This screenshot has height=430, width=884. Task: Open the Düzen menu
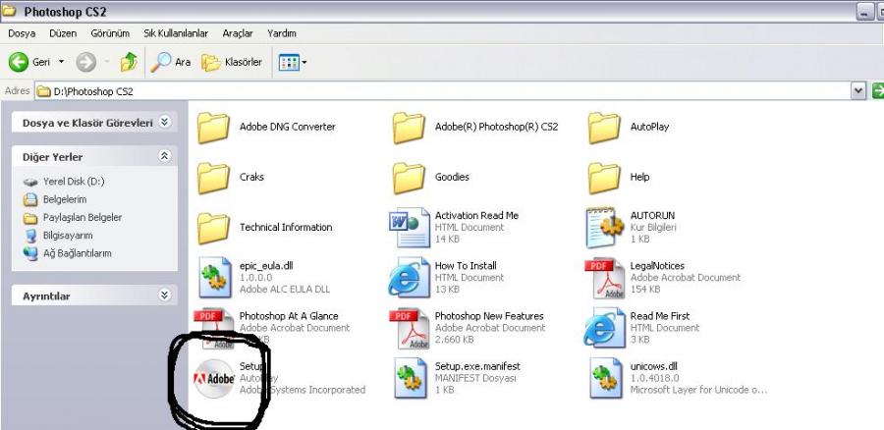(x=63, y=33)
